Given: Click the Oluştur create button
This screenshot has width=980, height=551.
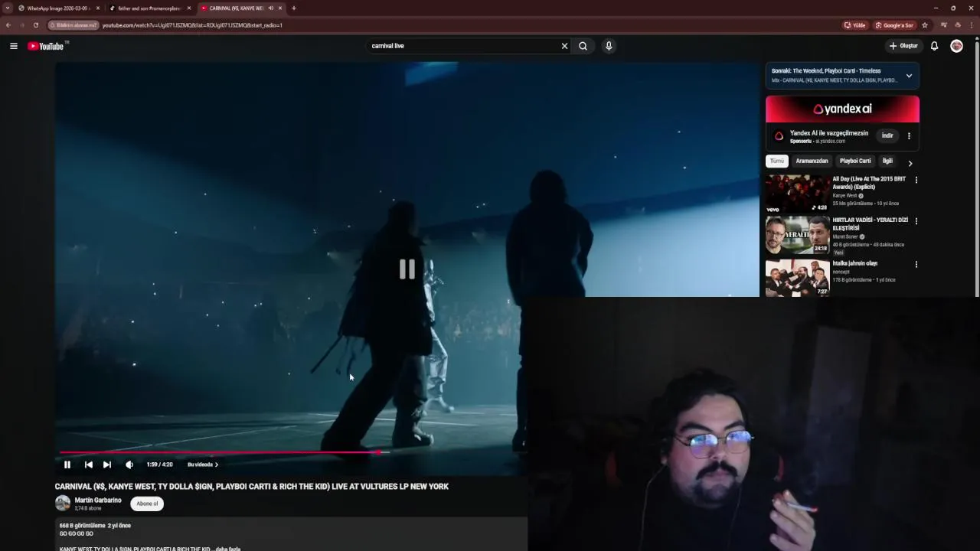Looking at the screenshot, I should point(903,46).
